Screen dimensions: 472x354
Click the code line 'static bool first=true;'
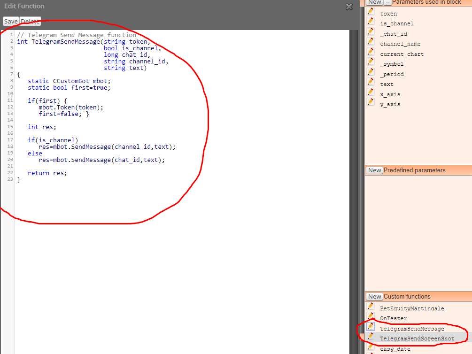pyautogui.click(x=69, y=88)
